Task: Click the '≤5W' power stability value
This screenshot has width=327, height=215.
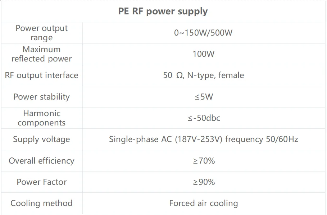Action: [x=203, y=97]
